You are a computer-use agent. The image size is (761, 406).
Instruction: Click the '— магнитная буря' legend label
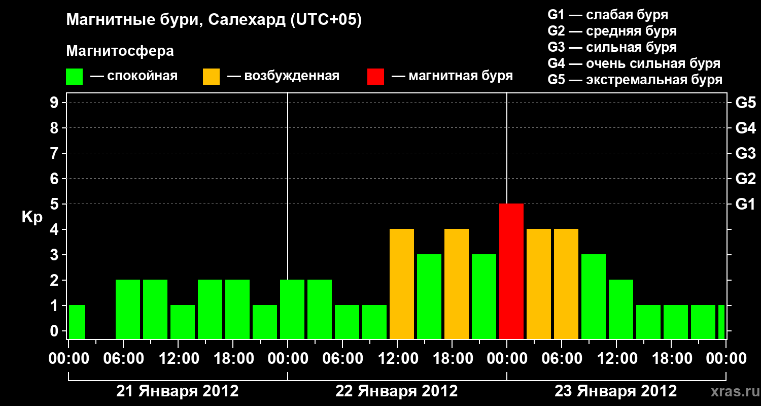(452, 76)
